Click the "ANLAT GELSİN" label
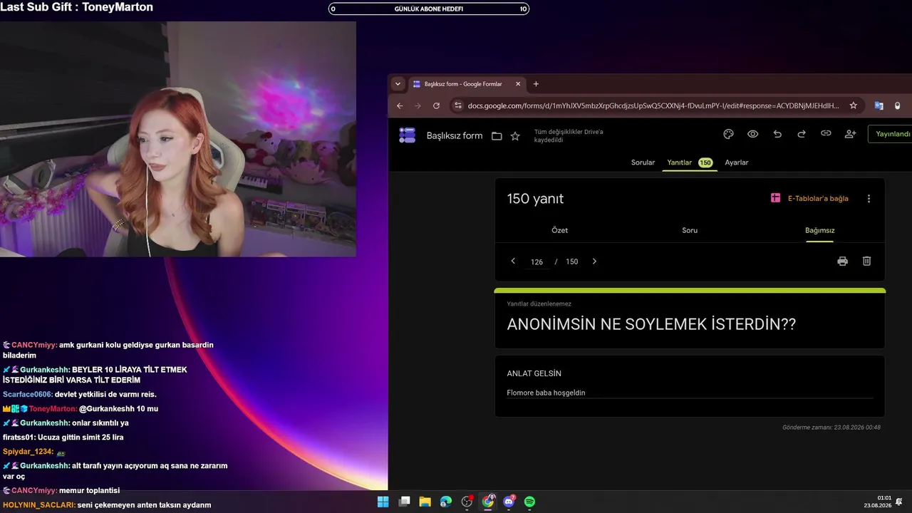This screenshot has height=513, width=912. coord(534,373)
